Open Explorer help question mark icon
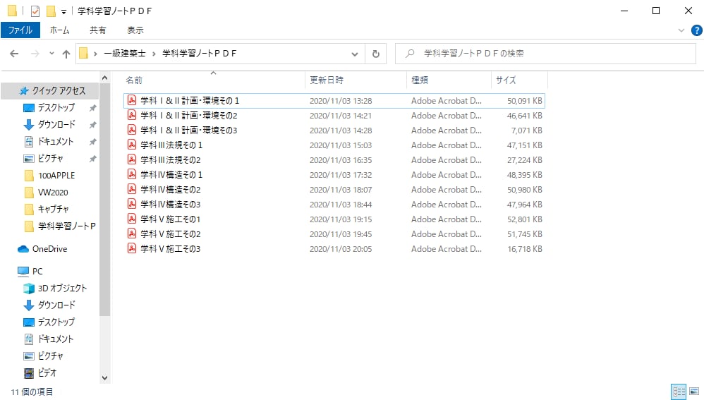 pyautogui.click(x=696, y=30)
